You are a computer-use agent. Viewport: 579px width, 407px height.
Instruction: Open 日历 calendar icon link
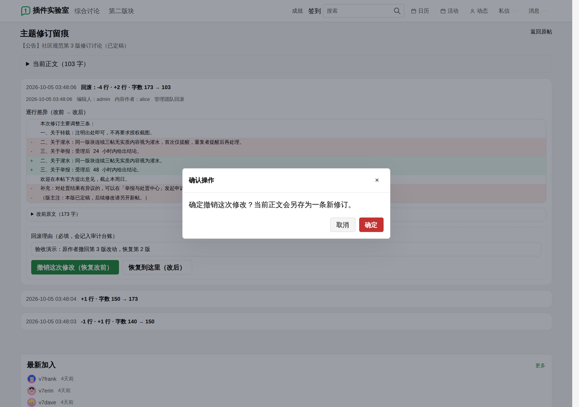(x=420, y=11)
